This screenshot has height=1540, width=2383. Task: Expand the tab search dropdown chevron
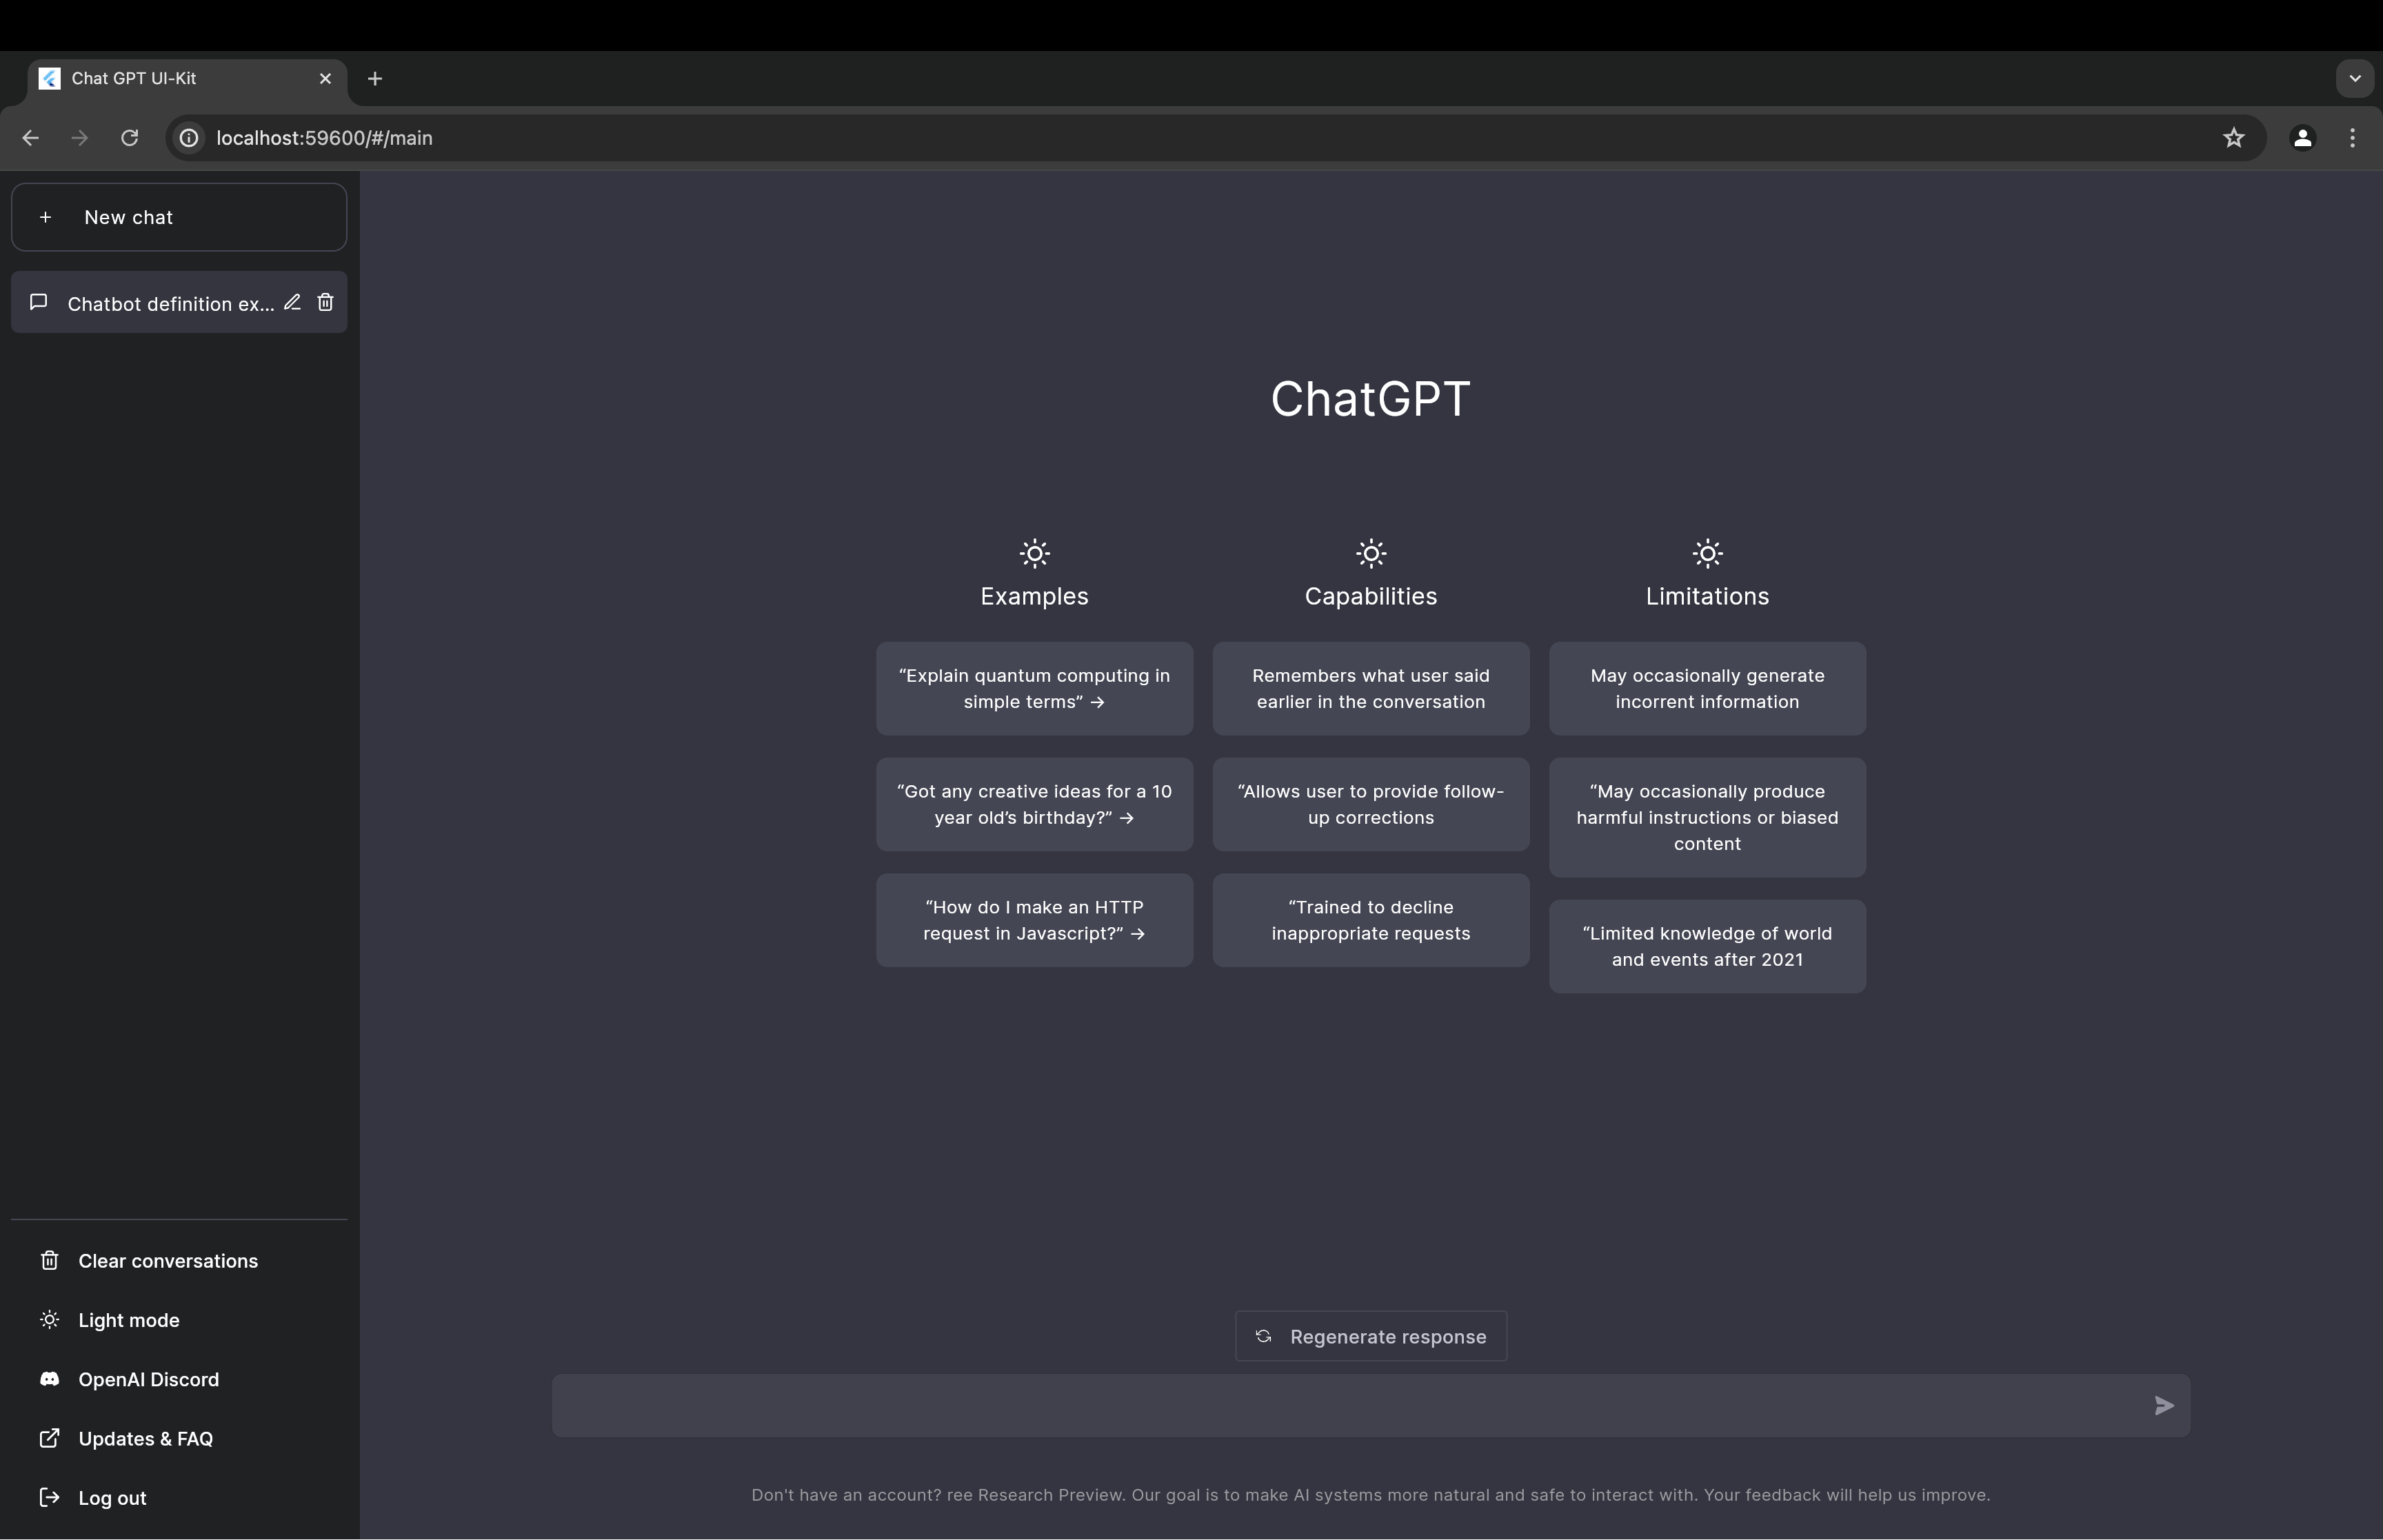click(2354, 79)
